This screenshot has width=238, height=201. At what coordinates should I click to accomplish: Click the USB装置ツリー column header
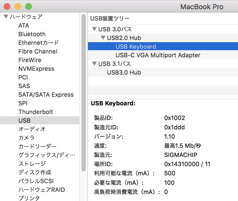(110, 19)
